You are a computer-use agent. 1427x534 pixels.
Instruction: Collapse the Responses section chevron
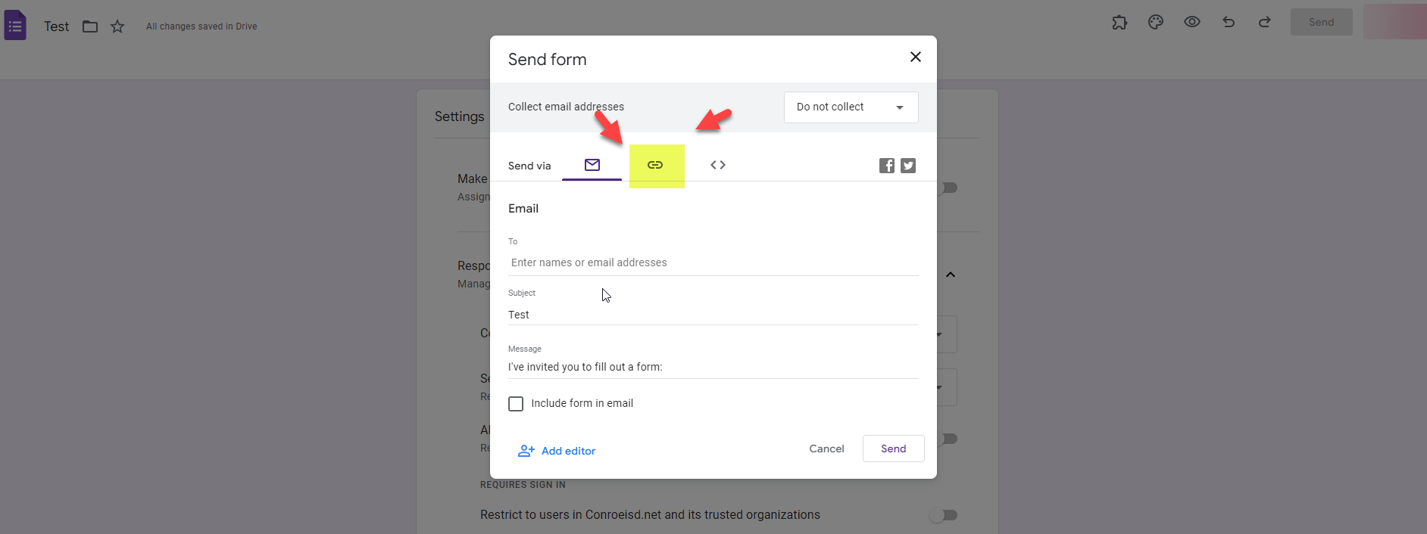click(951, 275)
